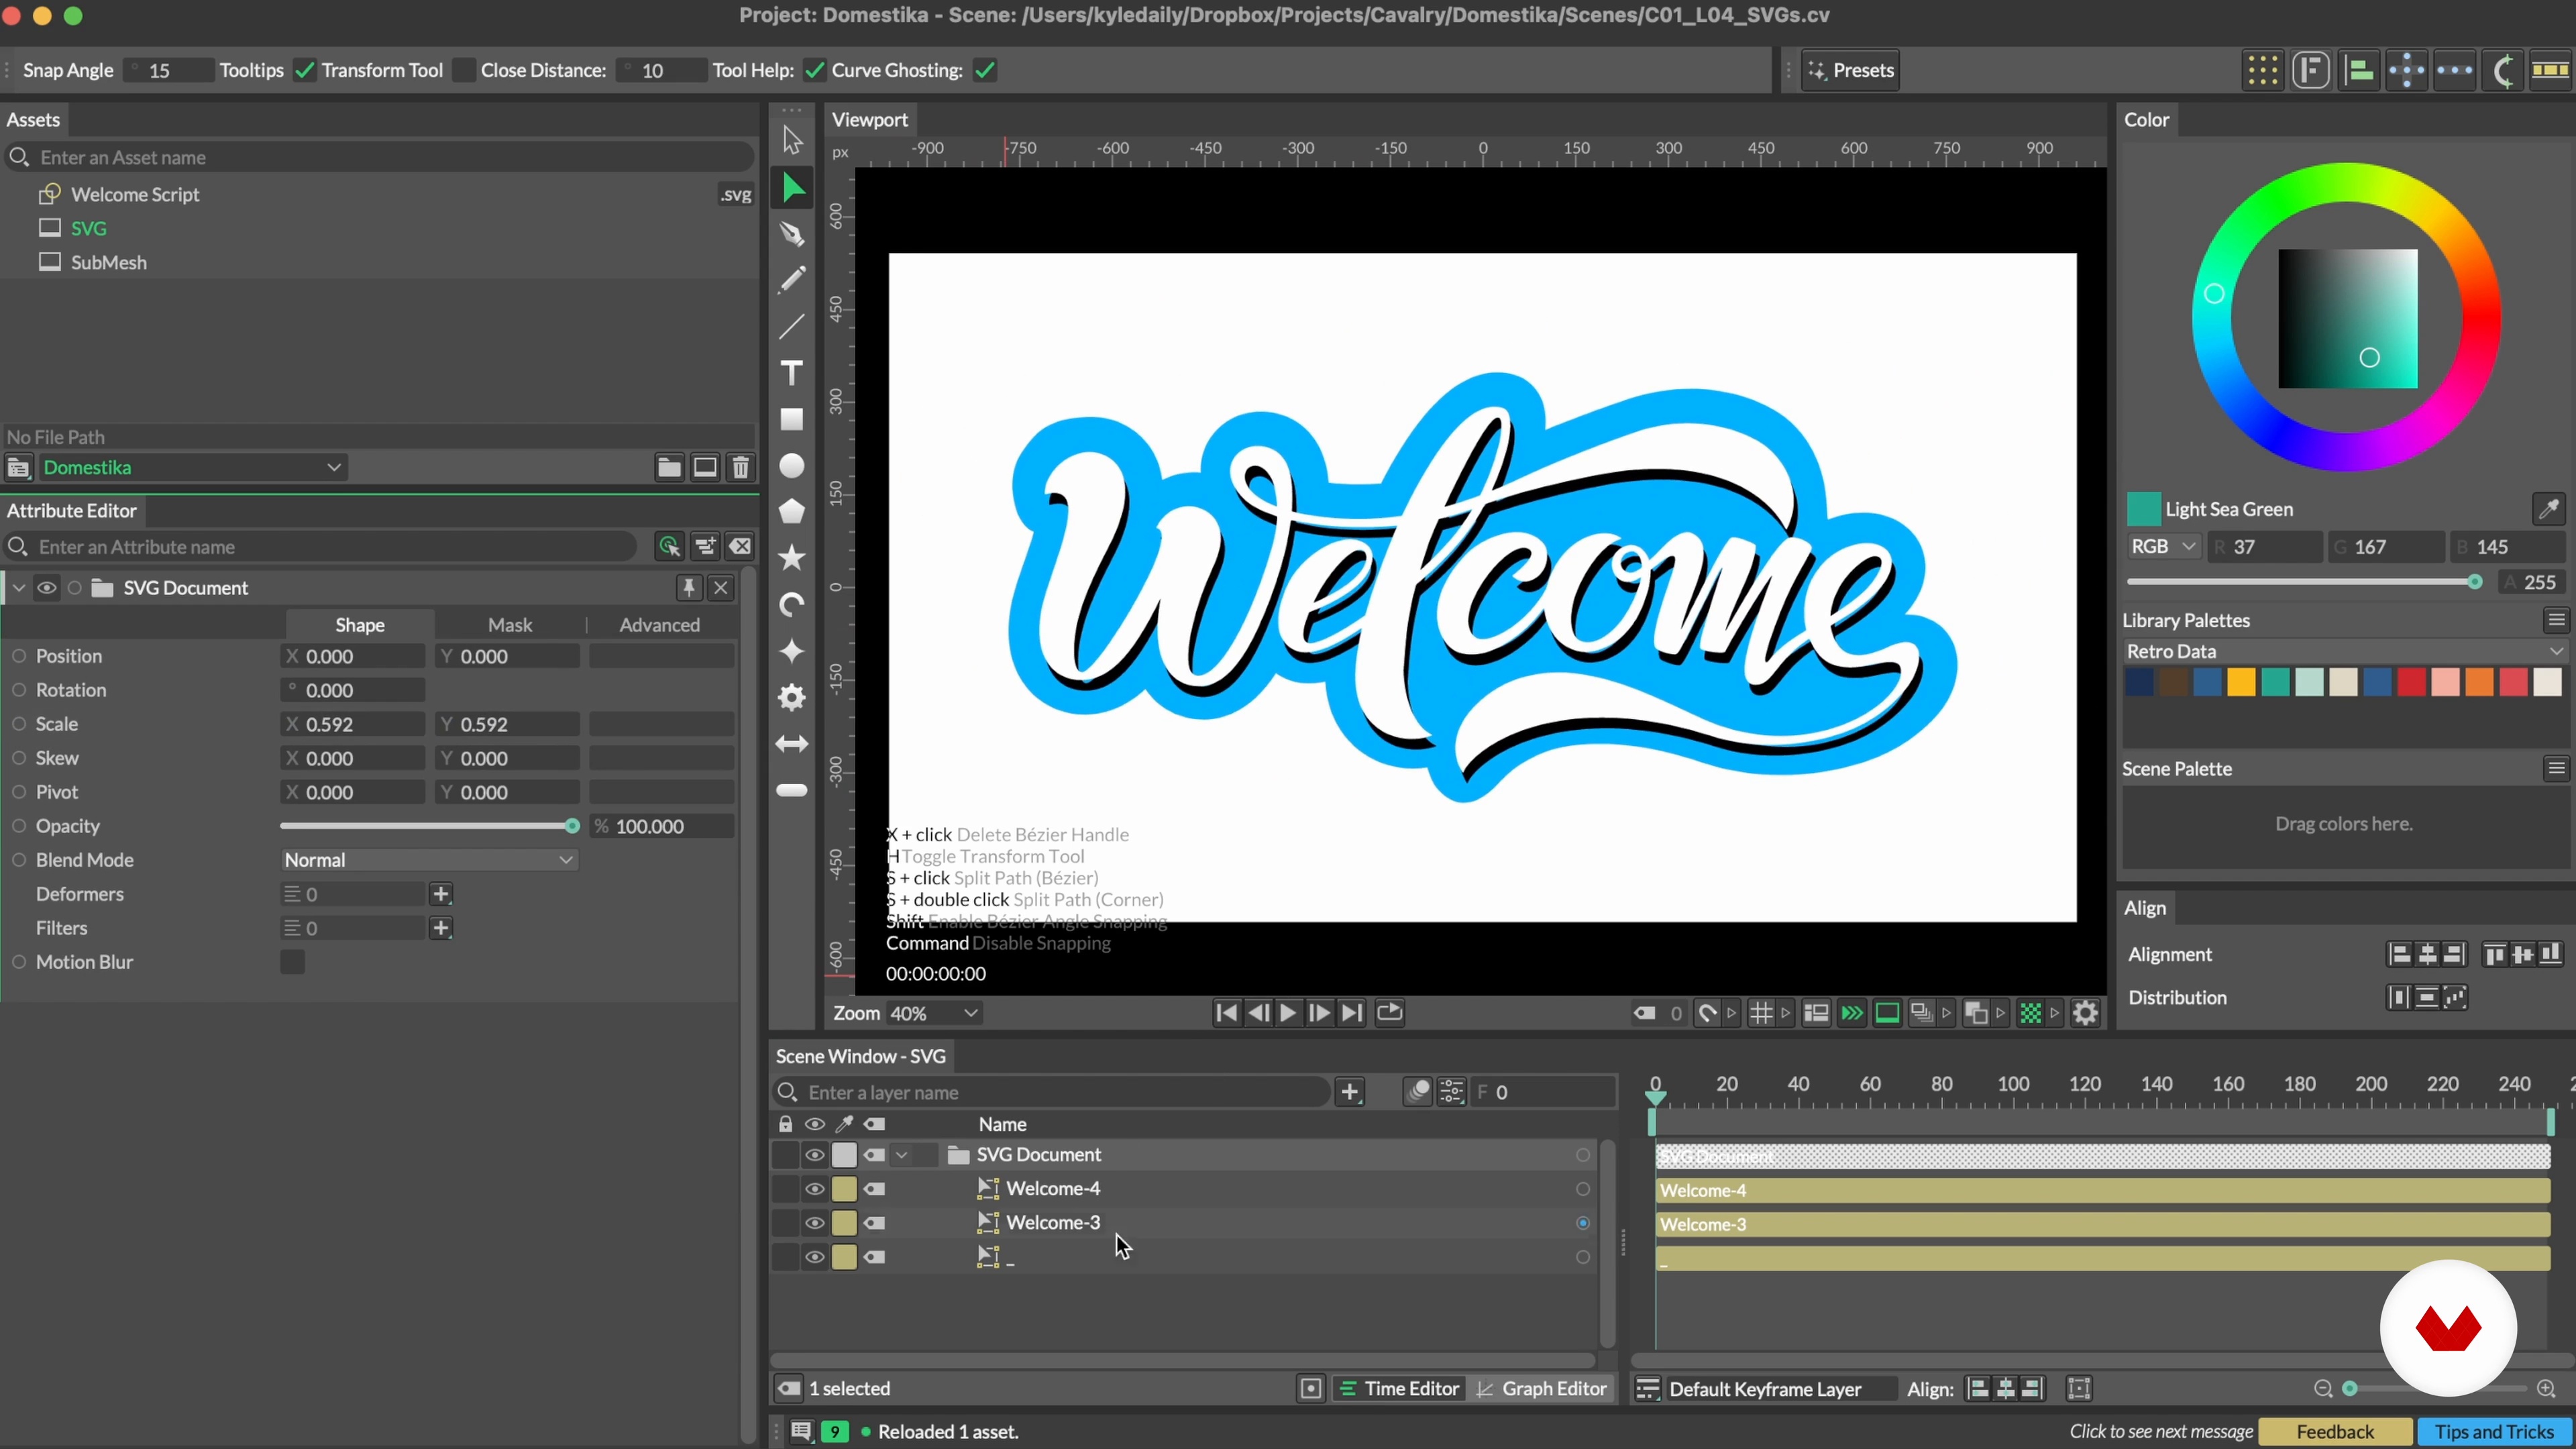The height and width of the screenshot is (1449, 2576).
Task: Hide the Welcome-3 layer
Action: tap(815, 1223)
